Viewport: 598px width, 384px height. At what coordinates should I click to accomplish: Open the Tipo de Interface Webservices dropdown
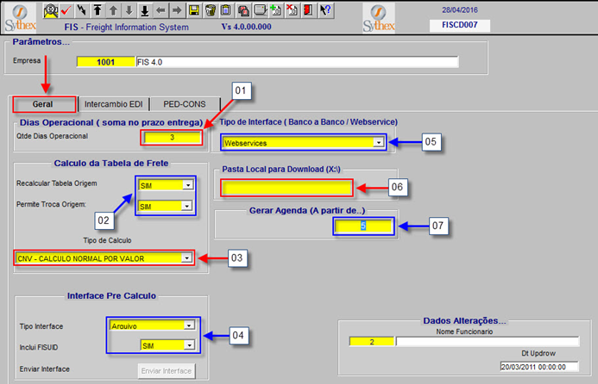378,143
